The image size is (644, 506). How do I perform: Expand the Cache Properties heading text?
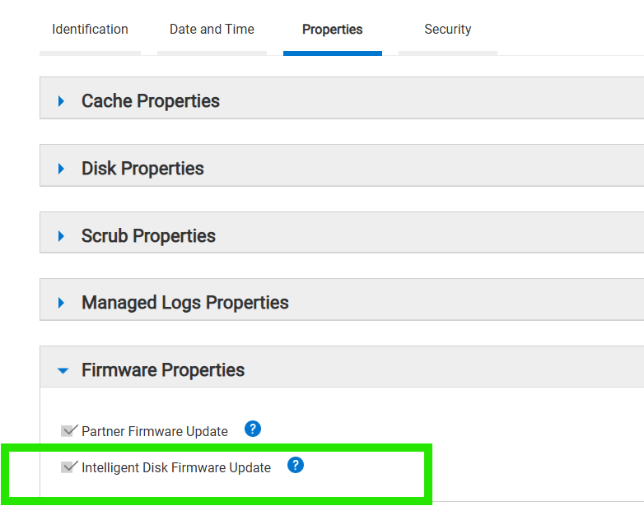[151, 101]
